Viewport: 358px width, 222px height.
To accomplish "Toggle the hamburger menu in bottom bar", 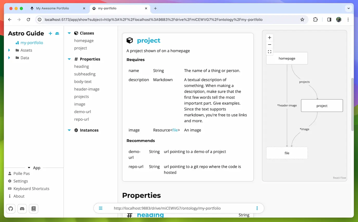I will pyautogui.click(x=101, y=208).
